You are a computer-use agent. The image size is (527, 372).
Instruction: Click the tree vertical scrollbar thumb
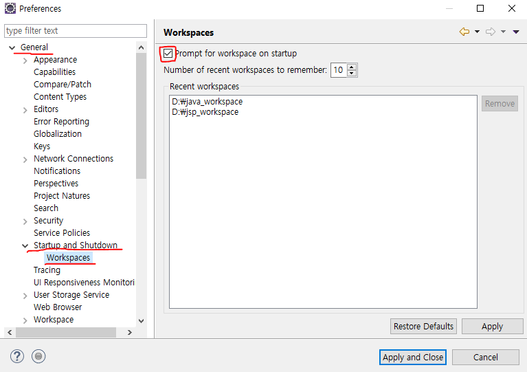point(141,116)
